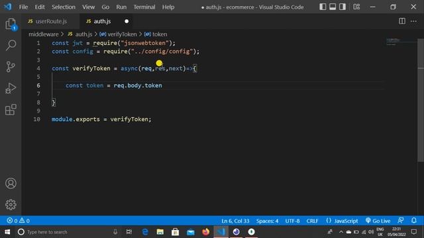This screenshot has height=238, width=424.
Task: Toggle the Primary Side Bar
Action: coord(323,7)
